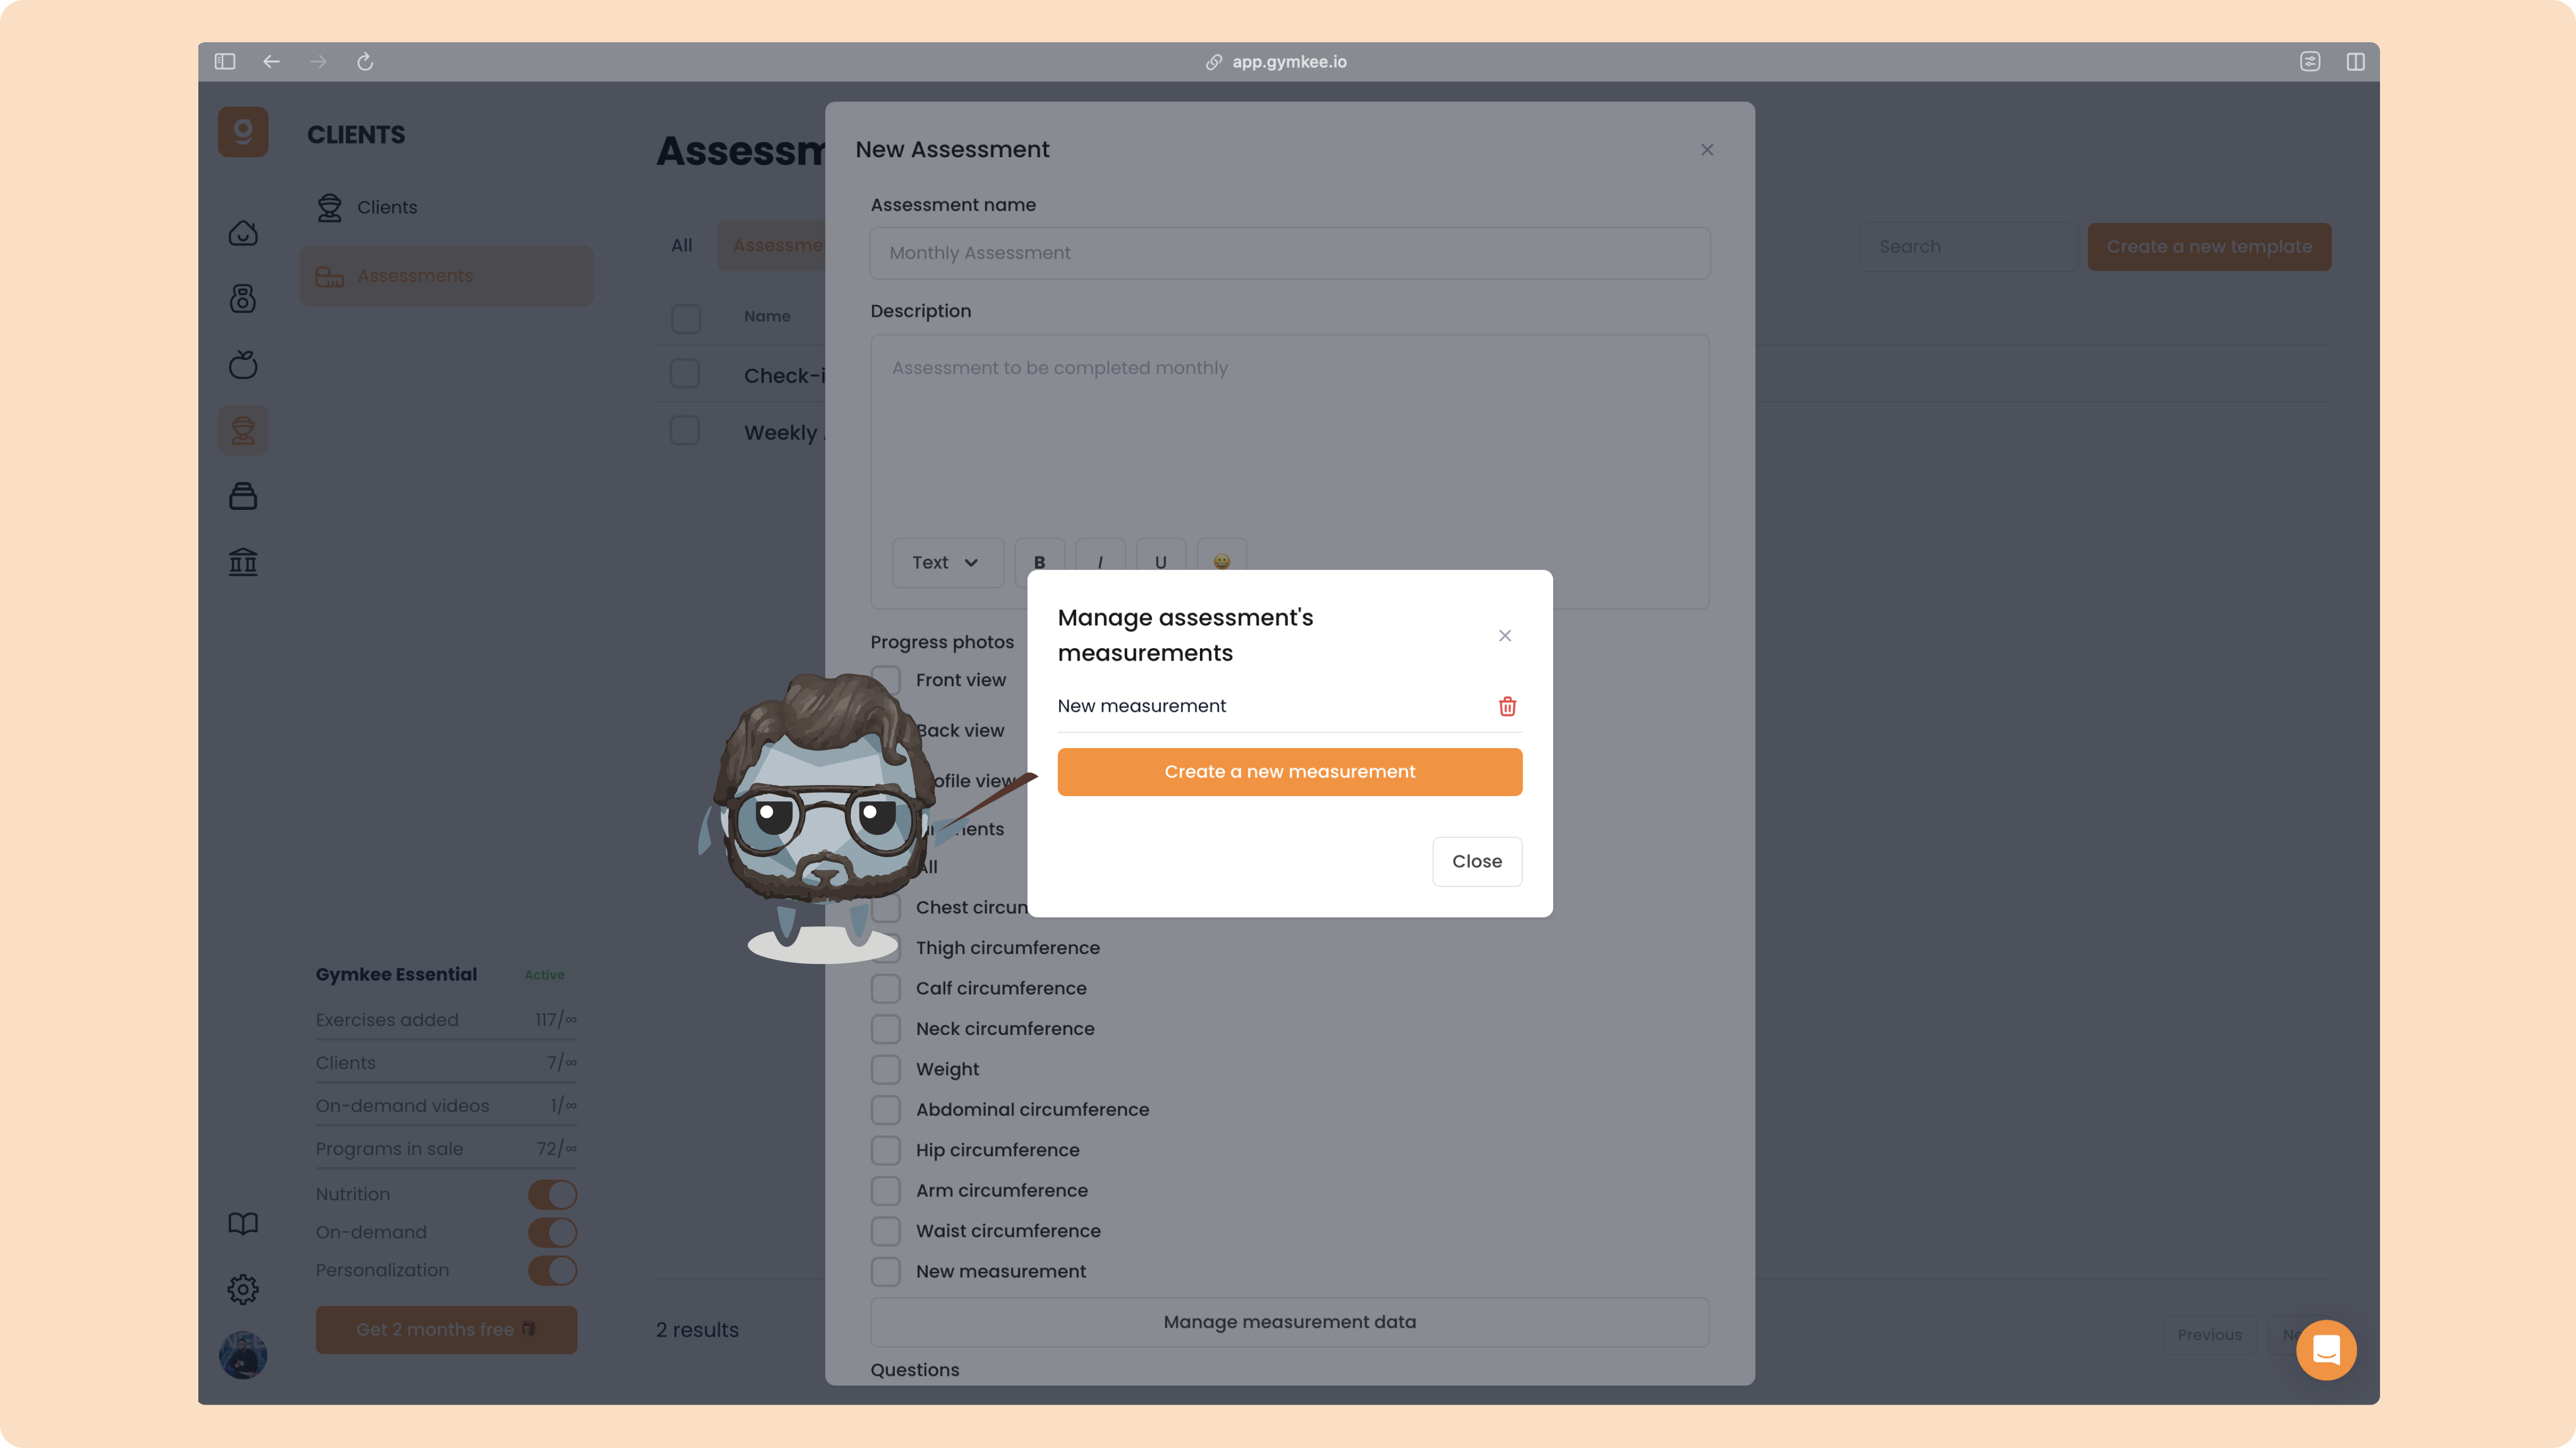2576x1448 pixels.
Task: Check the Neck circumference checkbox
Action: click(885, 1029)
